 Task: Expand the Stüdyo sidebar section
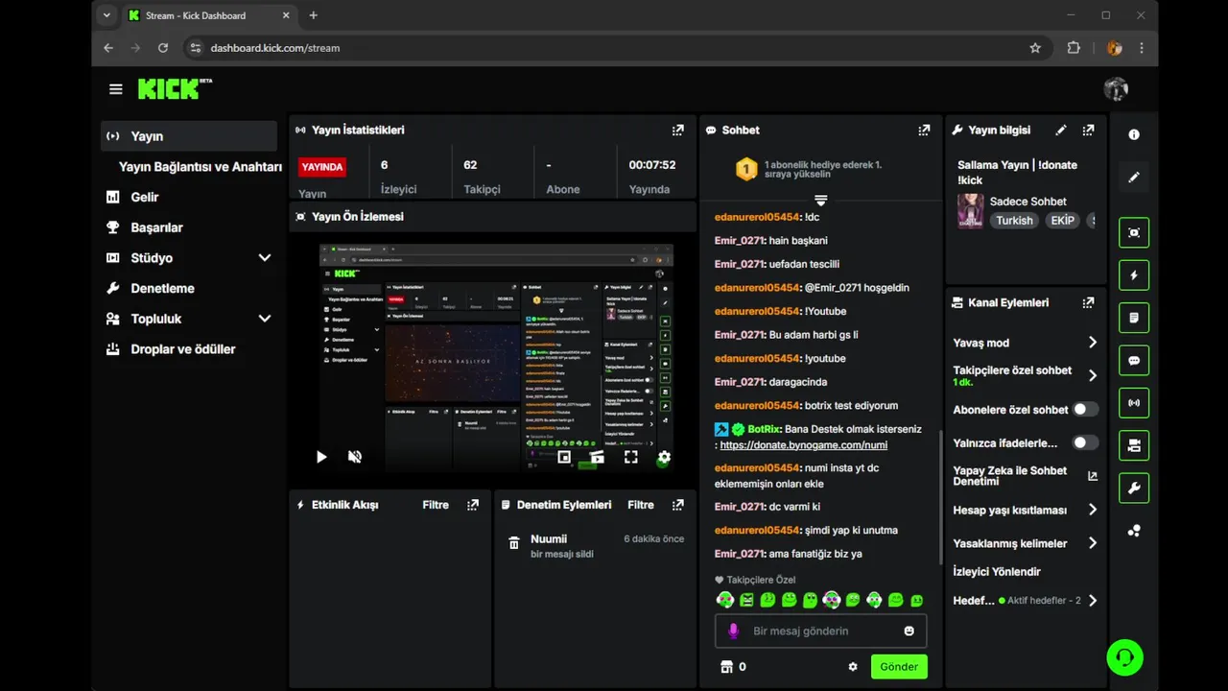265,257
